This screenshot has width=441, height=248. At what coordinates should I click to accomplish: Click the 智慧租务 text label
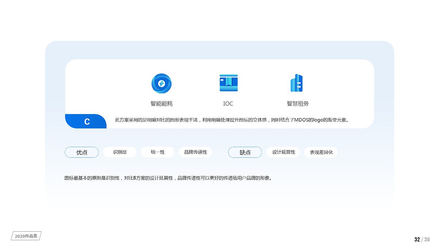pyautogui.click(x=298, y=104)
